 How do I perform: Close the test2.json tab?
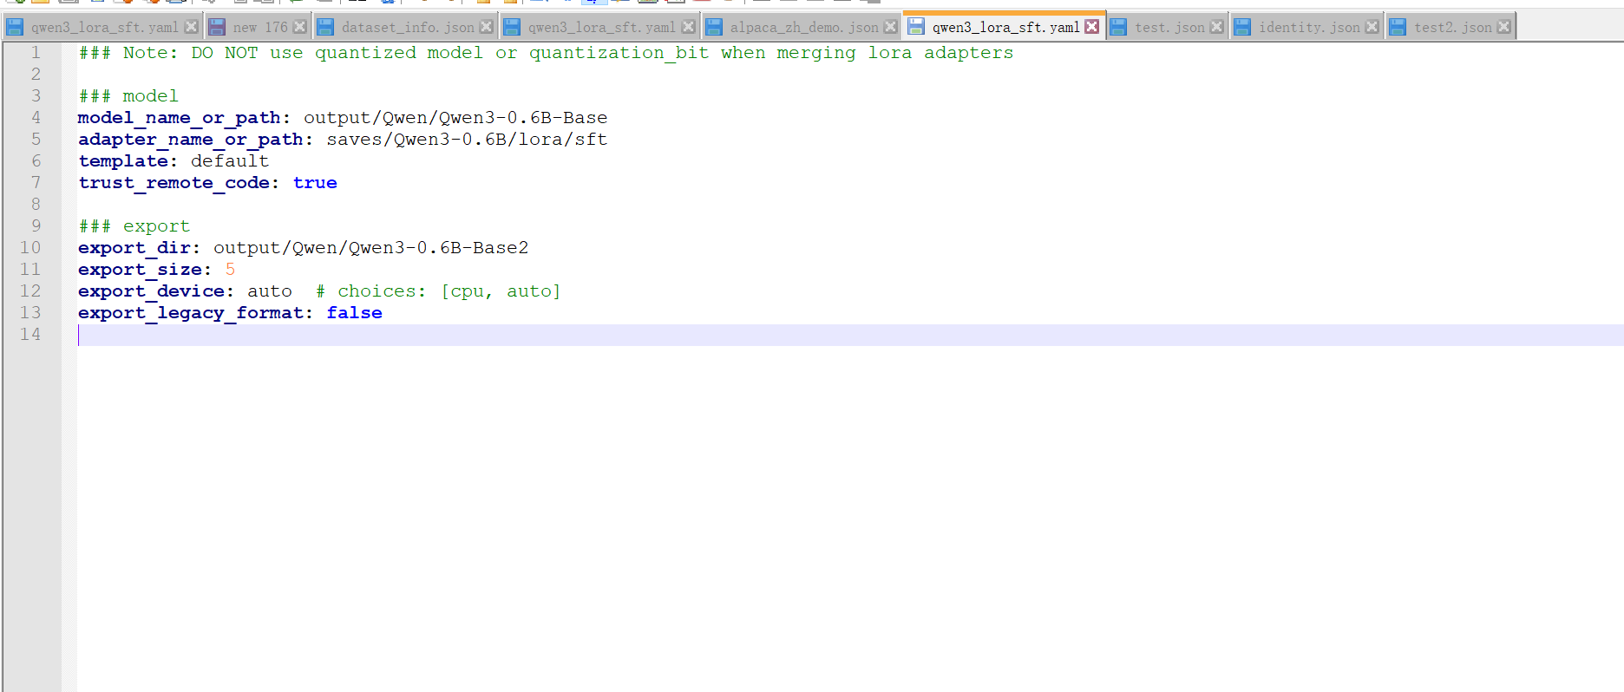(x=1504, y=27)
